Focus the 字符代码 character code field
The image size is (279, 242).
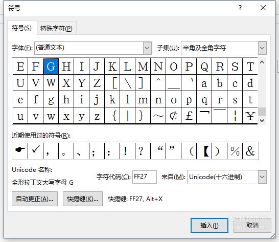[145, 177]
